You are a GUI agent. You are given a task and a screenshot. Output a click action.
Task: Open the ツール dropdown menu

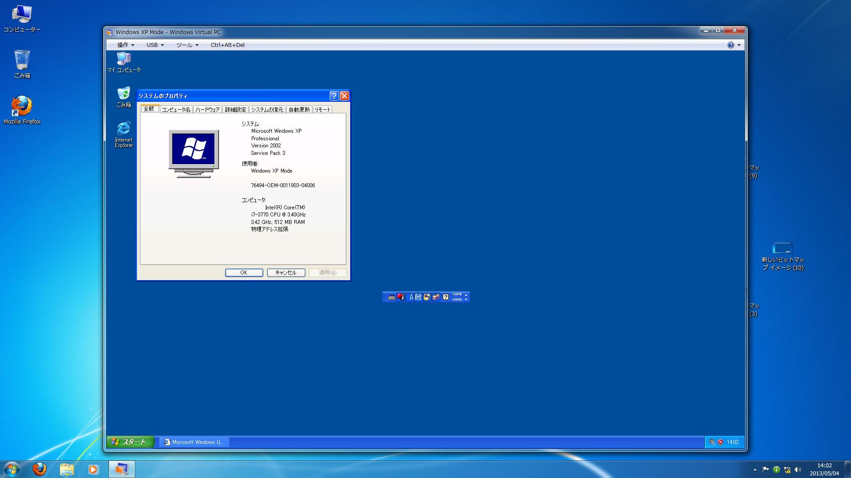click(x=187, y=45)
